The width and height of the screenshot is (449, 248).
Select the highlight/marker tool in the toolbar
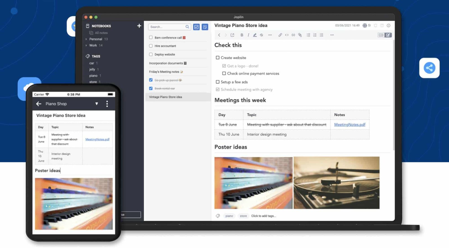tap(255, 35)
